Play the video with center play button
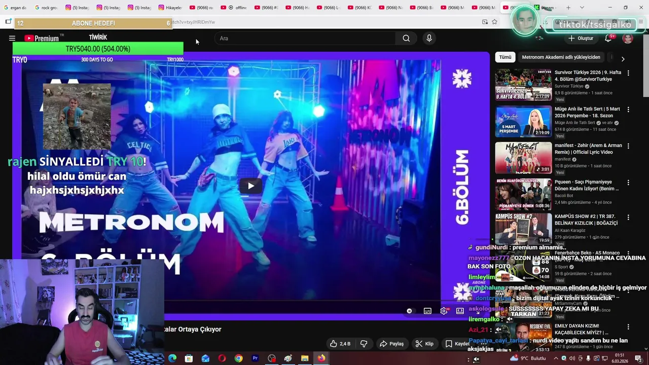Image resolution: width=649 pixels, height=365 pixels. (x=251, y=186)
